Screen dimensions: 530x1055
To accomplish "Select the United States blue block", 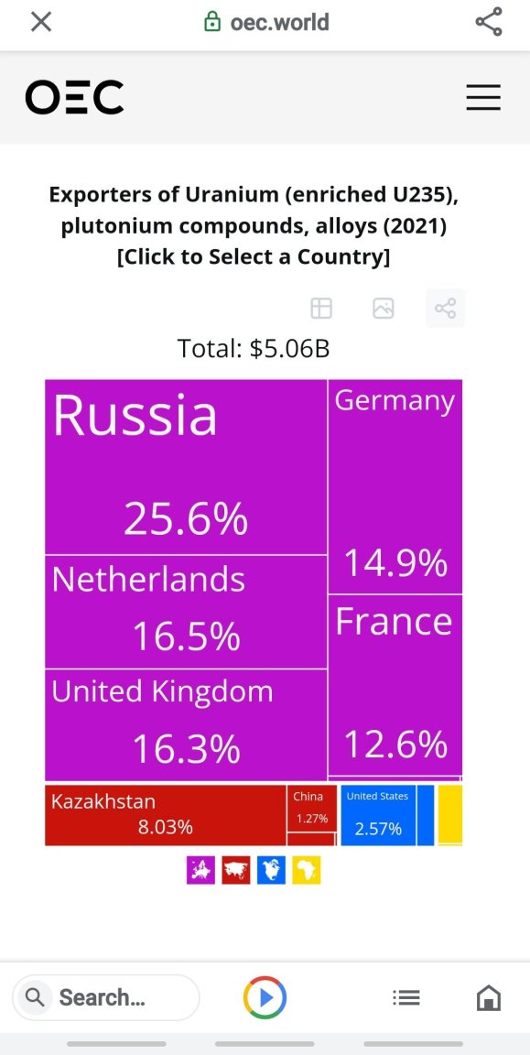I will tap(378, 815).
